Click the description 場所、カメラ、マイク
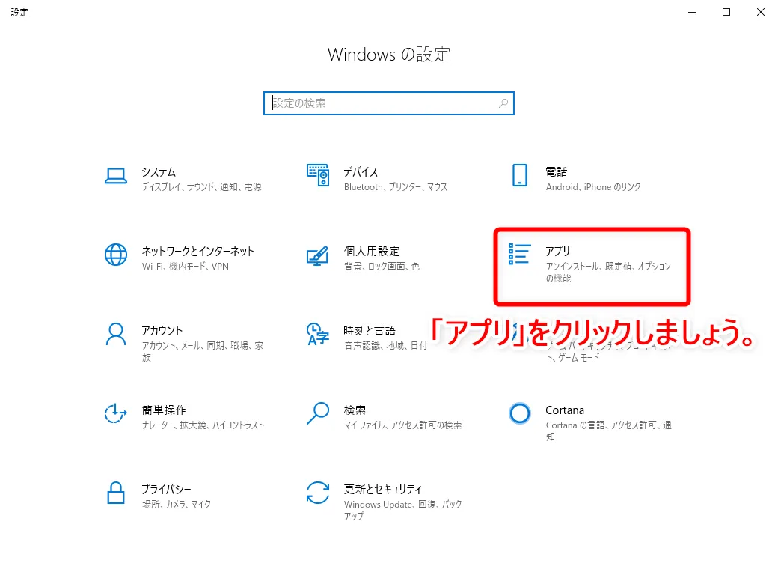The image size is (778, 572). [176, 504]
